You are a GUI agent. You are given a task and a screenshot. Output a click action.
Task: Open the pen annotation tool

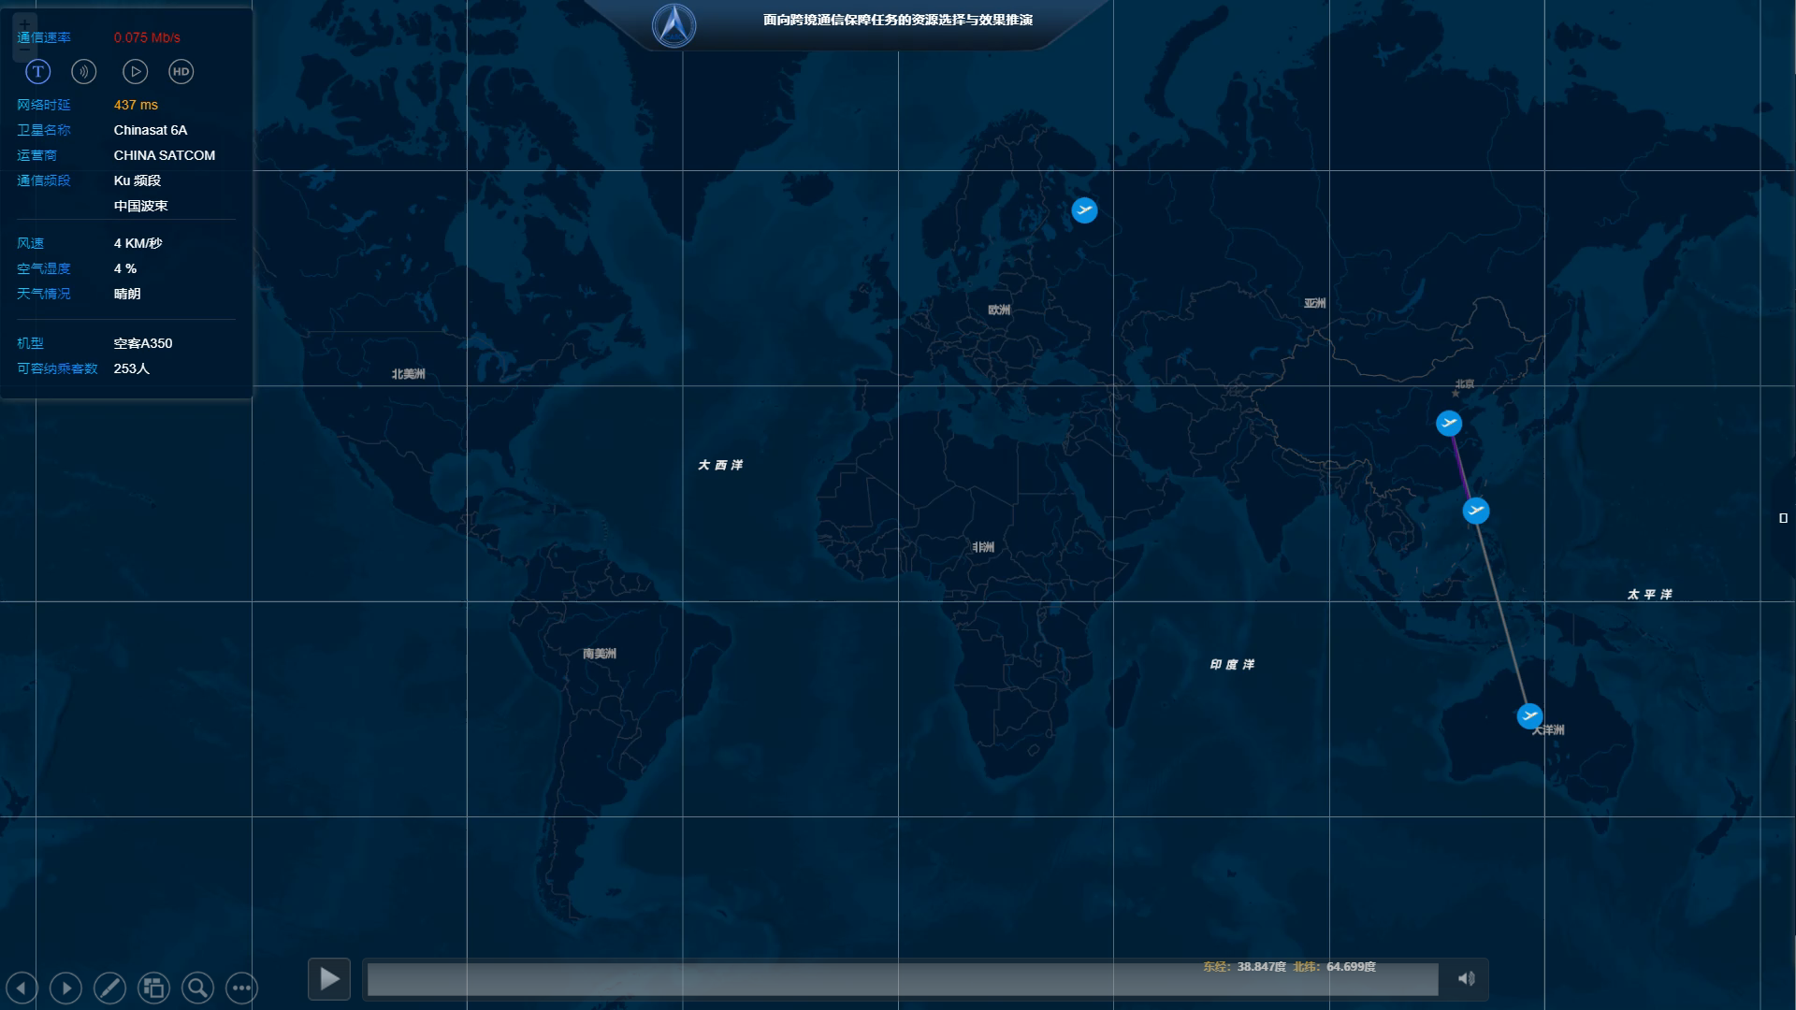pos(109,988)
